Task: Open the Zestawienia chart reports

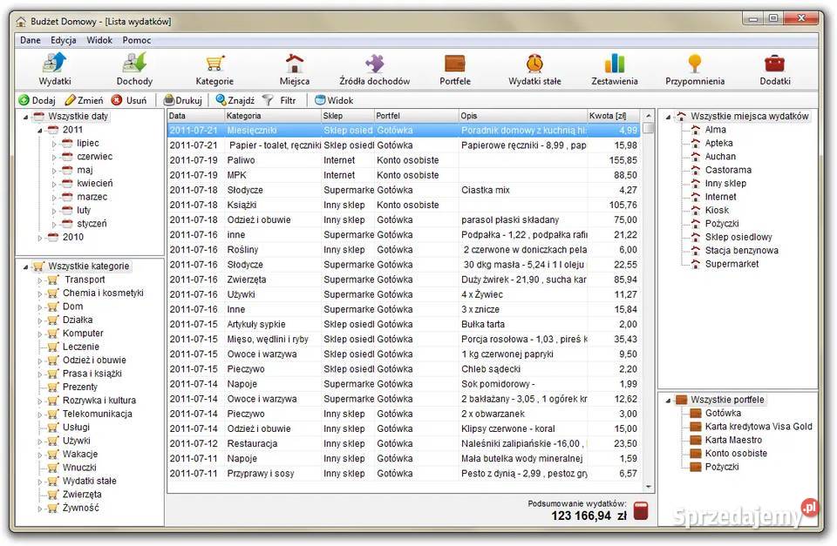Action: (x=615, y=69)
